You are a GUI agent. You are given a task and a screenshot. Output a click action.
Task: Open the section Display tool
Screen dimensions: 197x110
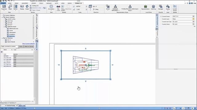[22, 7]
